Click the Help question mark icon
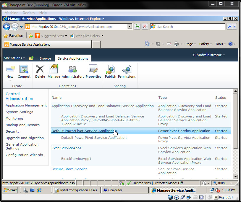The image size is (241, 202). (x=231, y=44)
